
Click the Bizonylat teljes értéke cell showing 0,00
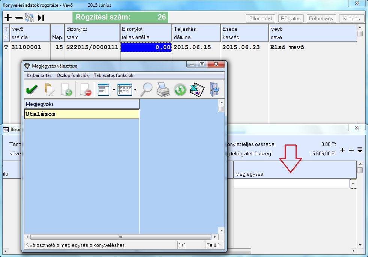(x=146, y=47)
